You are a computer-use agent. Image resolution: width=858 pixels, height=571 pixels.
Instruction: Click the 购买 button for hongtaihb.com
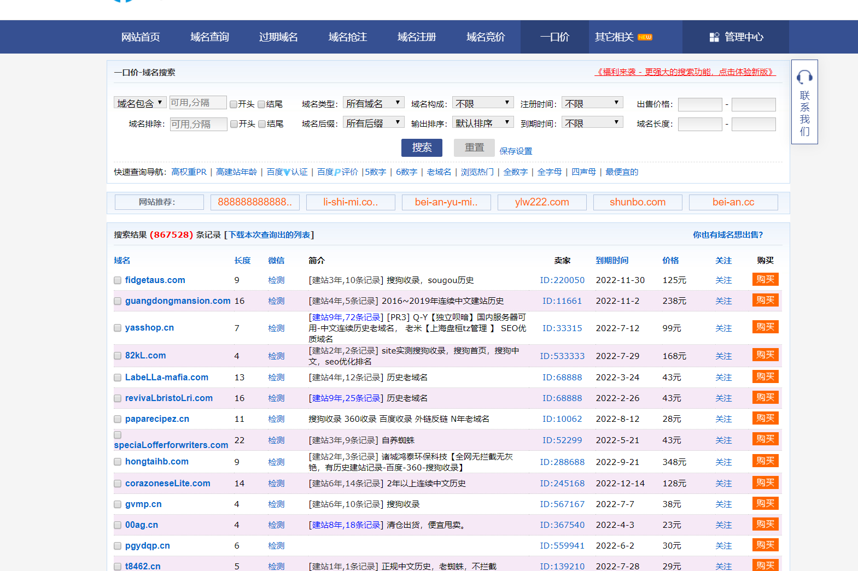[x=765, y=461]
